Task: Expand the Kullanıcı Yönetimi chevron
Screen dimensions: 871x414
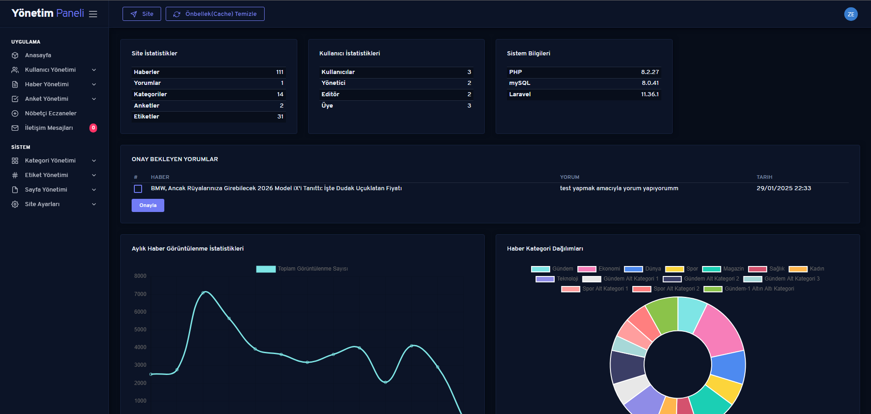Action: 94,70
